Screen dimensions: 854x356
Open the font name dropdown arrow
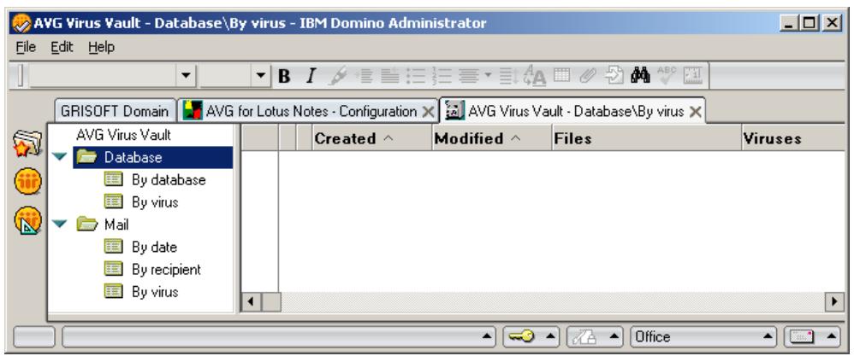point(187,77)
